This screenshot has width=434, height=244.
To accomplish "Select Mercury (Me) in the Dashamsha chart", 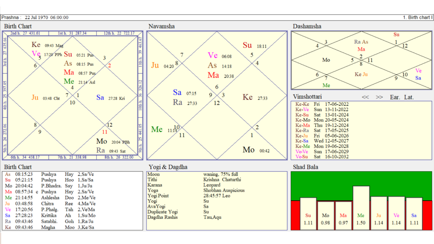I will click(326, 85).
